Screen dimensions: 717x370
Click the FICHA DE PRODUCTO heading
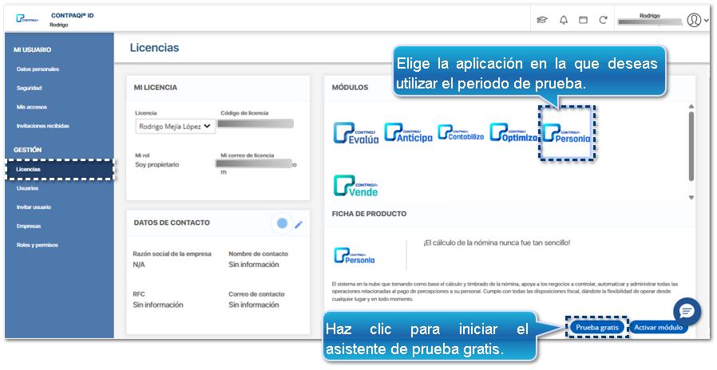pyautogui.click(x=369, y=214)
